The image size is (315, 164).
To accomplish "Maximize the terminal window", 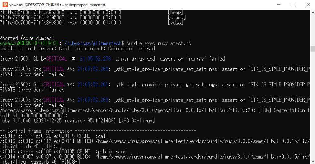I will click(x=293, y=5).
